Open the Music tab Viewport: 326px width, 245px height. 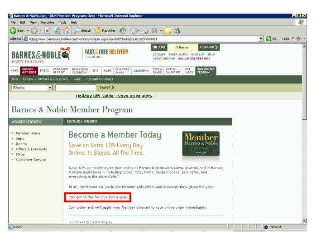coord(107,71)
